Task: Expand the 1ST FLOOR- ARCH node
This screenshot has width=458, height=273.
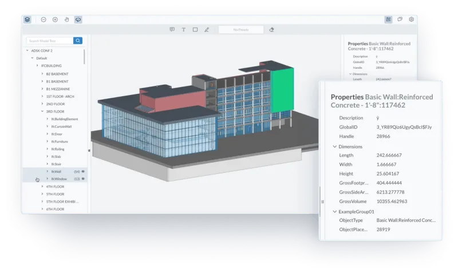Action: (x=42, y=96)
